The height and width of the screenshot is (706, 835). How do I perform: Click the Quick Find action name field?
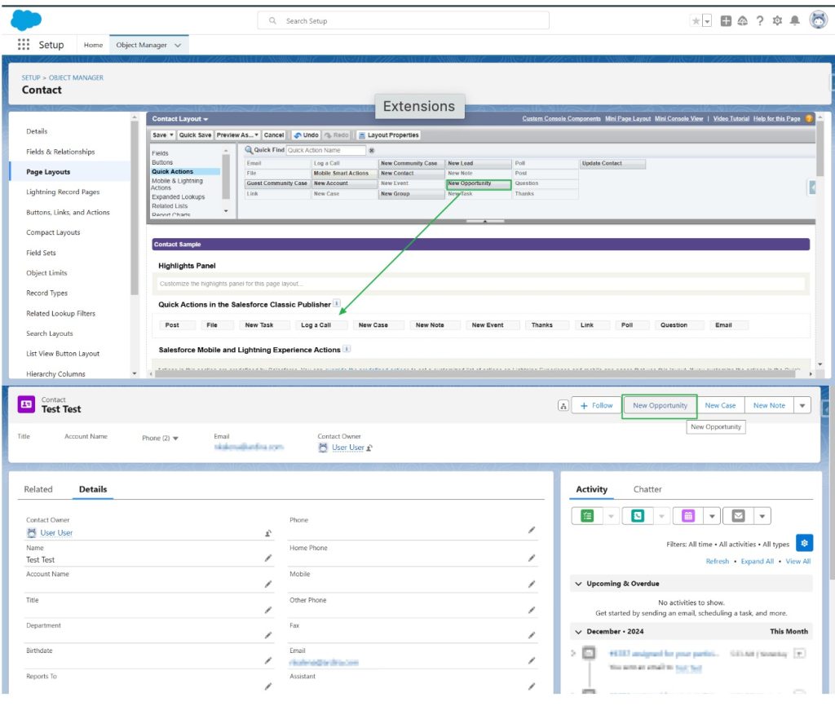pyautogui.click(x=325, y=150)
